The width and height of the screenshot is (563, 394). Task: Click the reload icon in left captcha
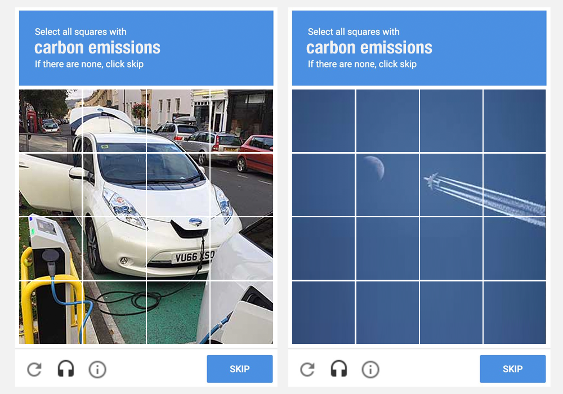point(34,369)
